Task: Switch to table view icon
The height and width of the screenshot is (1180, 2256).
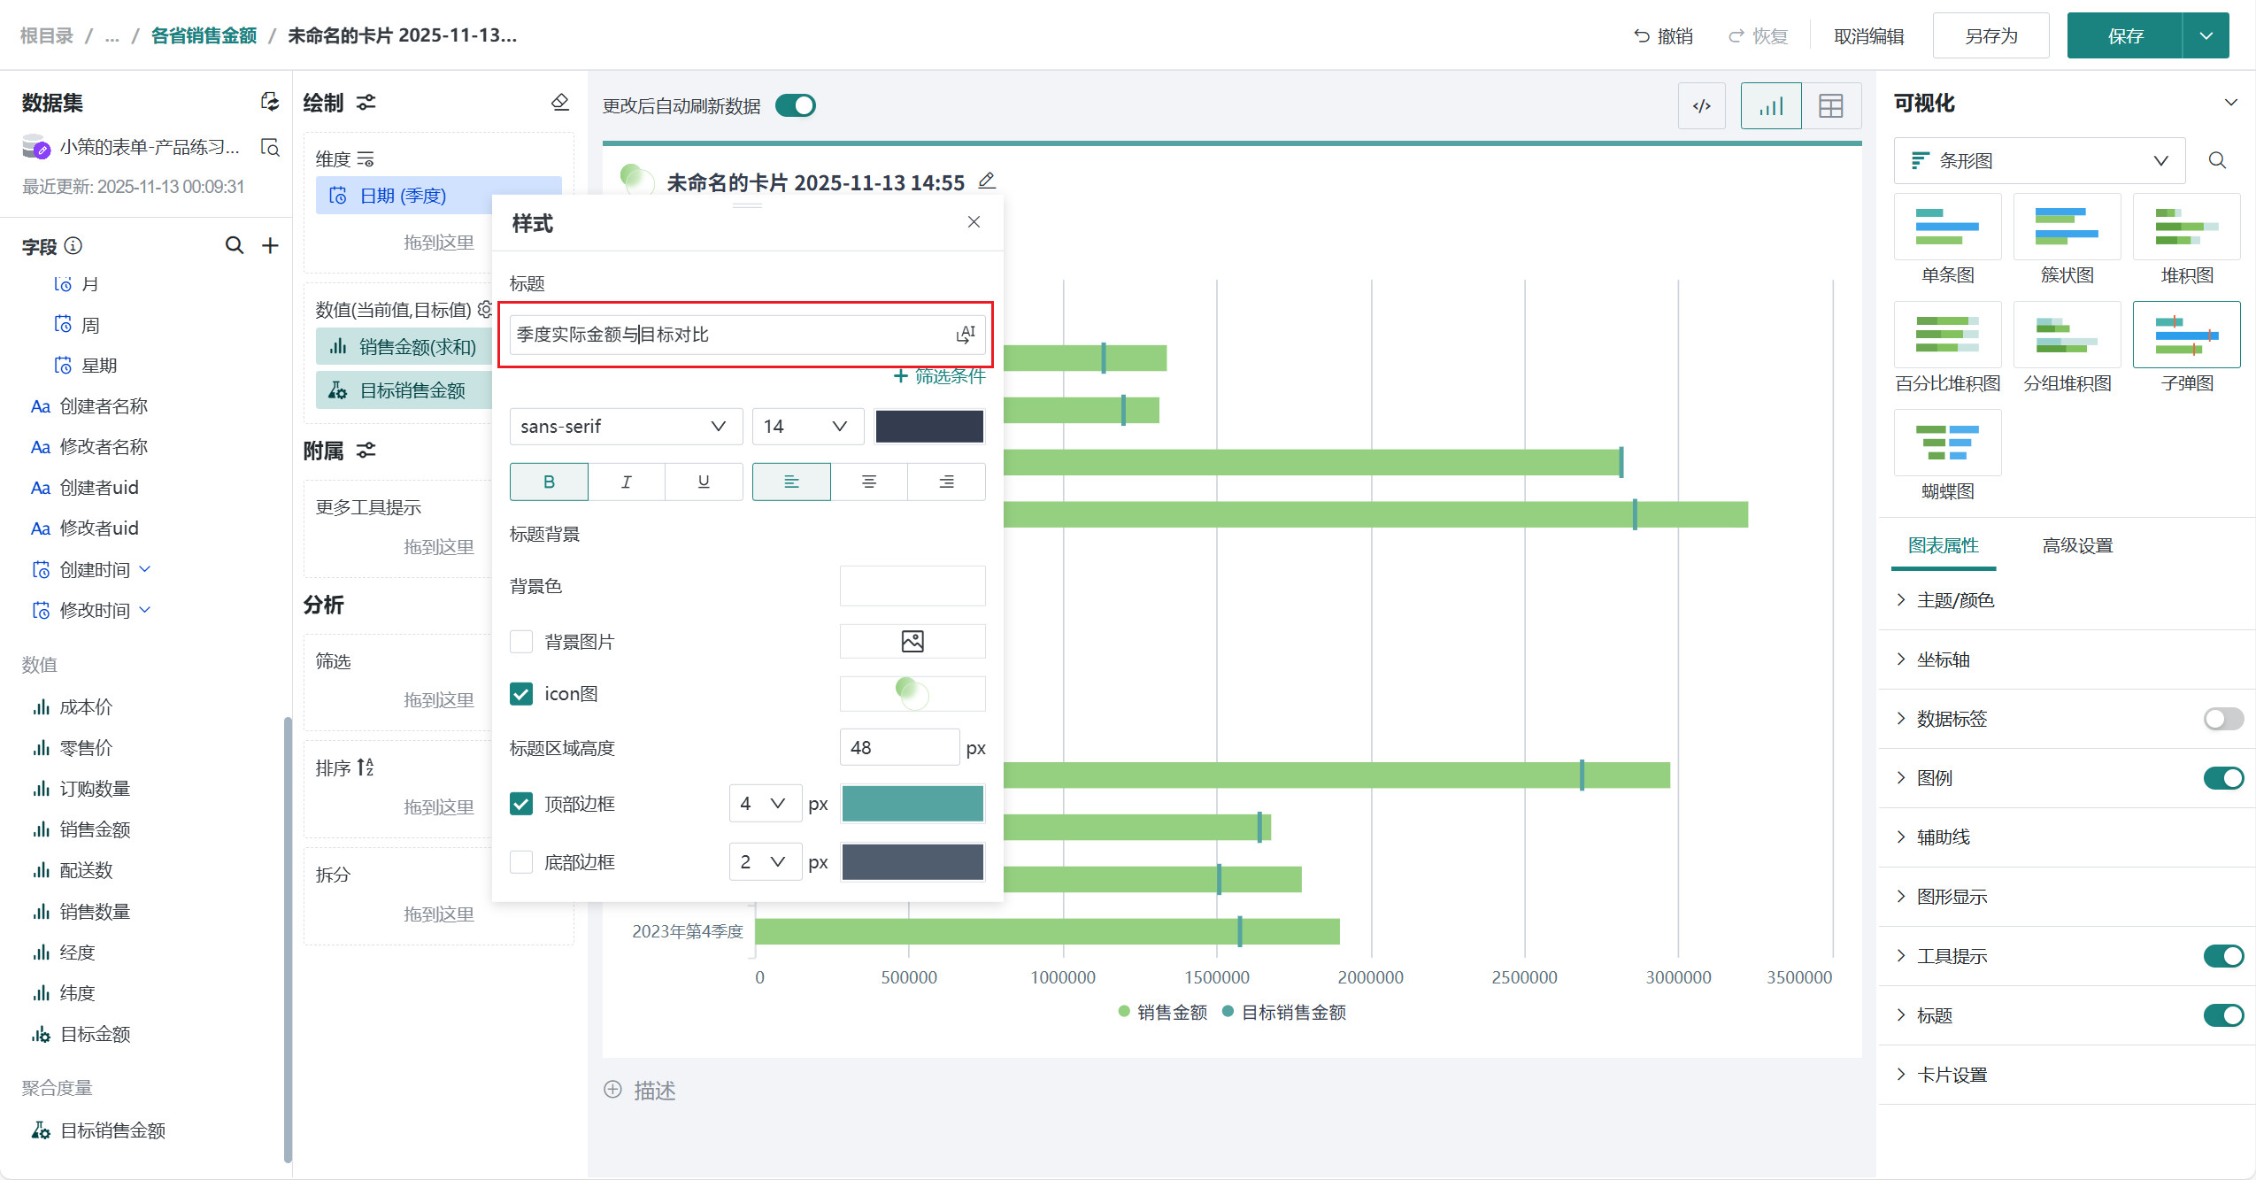Action: pyautogui.click(x=1830, y=106)
